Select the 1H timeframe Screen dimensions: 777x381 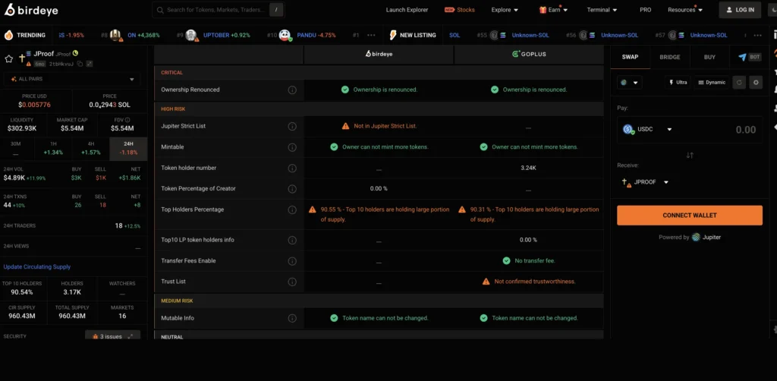53,149
